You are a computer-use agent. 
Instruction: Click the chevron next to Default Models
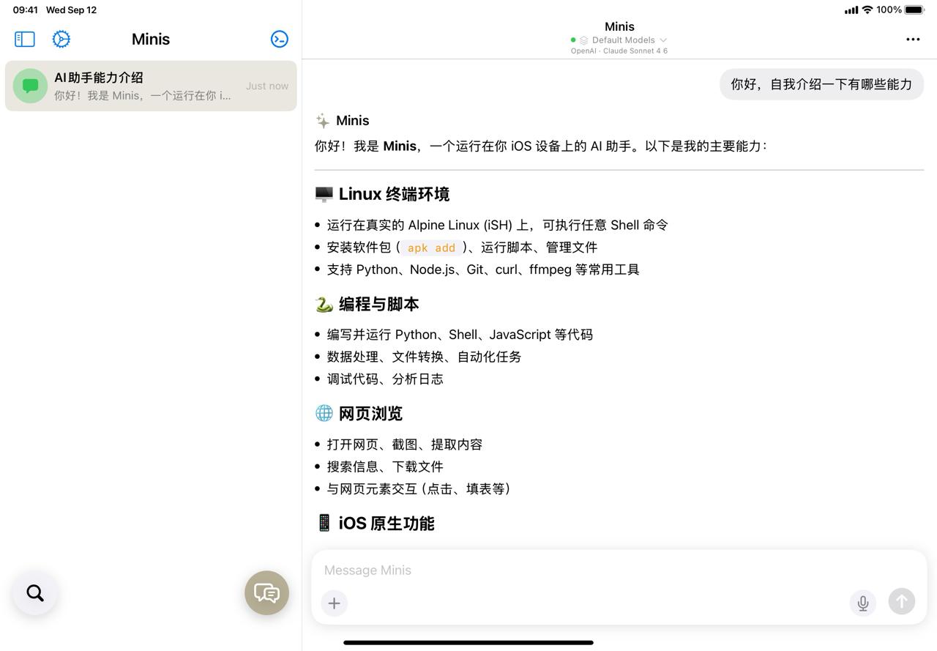pyautogui.click(x=663, y=40)
